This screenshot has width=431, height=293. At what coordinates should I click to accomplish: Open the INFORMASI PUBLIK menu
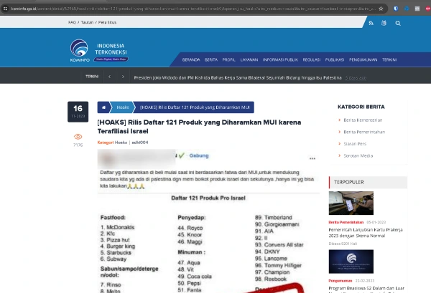280,59
